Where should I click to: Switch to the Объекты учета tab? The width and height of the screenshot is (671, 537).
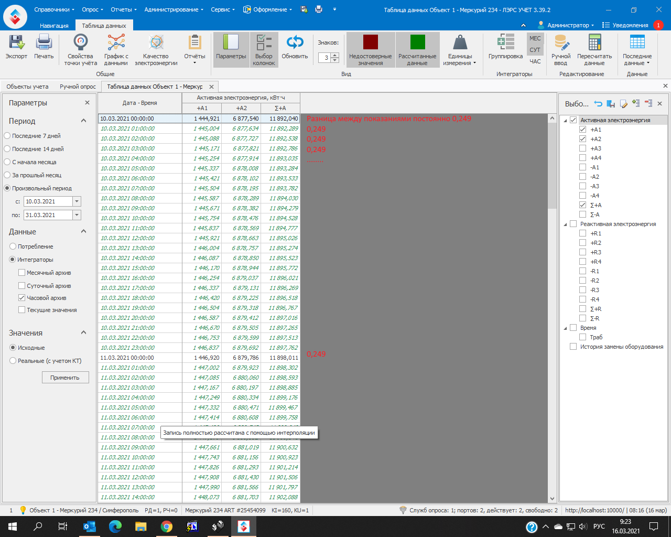coord(27,87)
